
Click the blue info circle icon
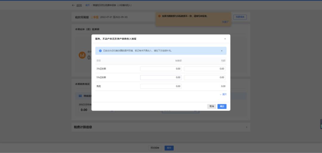[x=100, y=51]
